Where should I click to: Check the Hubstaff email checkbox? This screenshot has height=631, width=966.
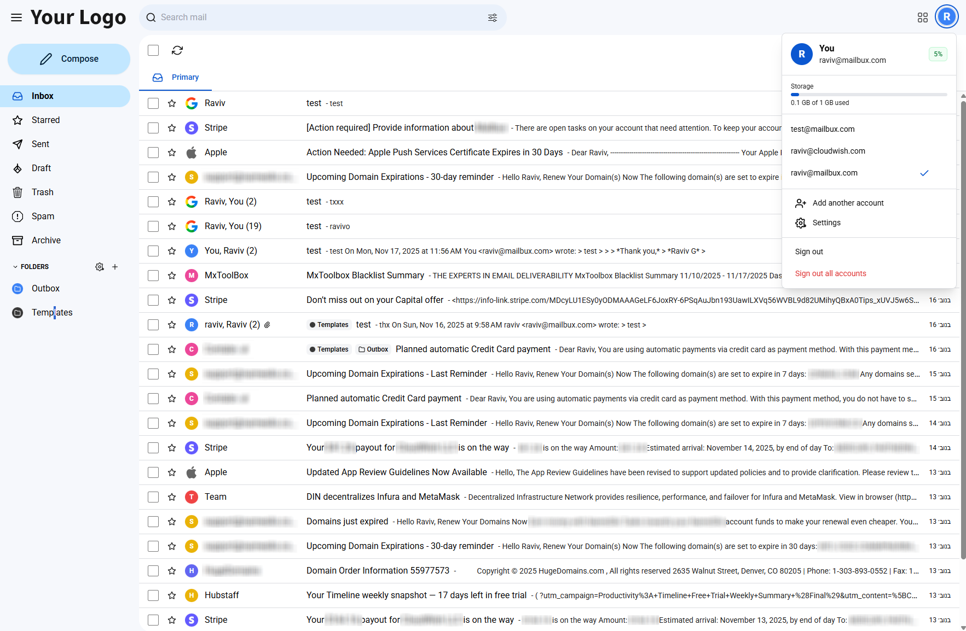coord(153,595)
